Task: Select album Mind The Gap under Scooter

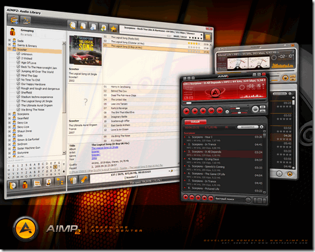Action: pyautogui.click(x=29, y=75)
